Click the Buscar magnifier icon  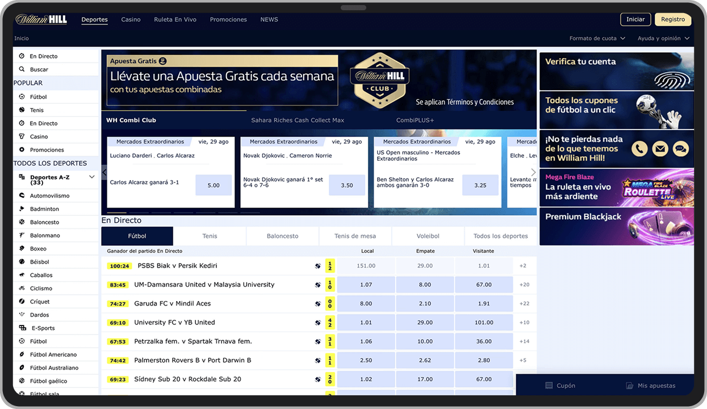tap(22, 69)
